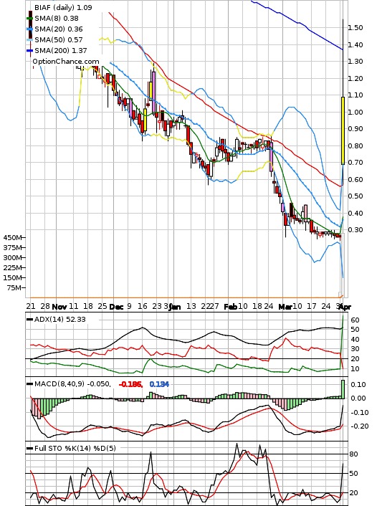This screenshot has width=377, height=506.
Task: Click the Dec month label on date axis
Action: 116,306
